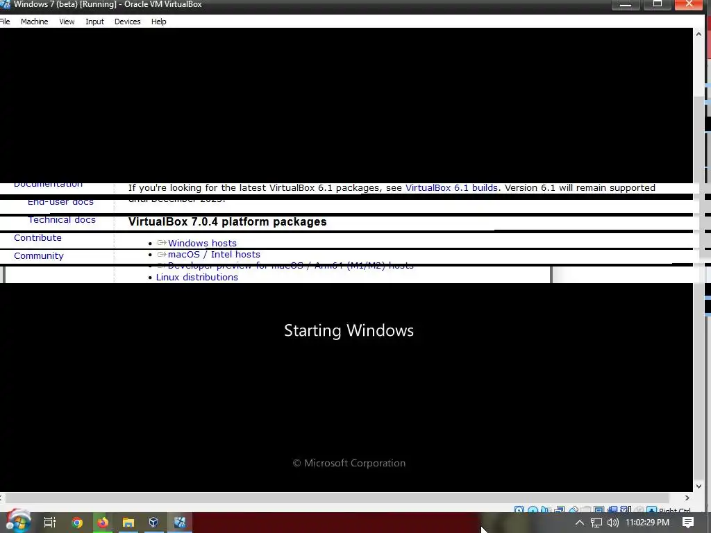
Task: Click the network adapters status icon
Action: 560,509
